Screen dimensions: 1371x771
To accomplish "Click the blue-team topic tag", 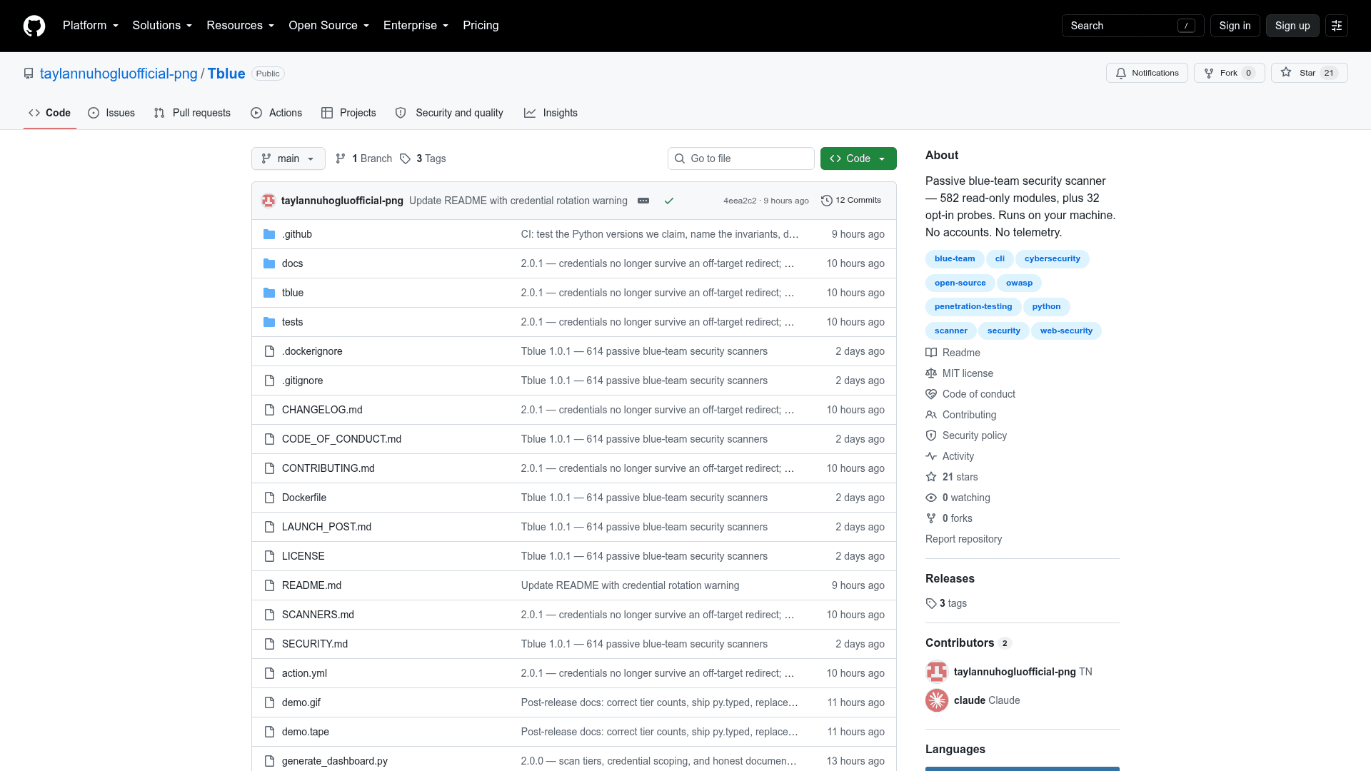I will 955,259.
